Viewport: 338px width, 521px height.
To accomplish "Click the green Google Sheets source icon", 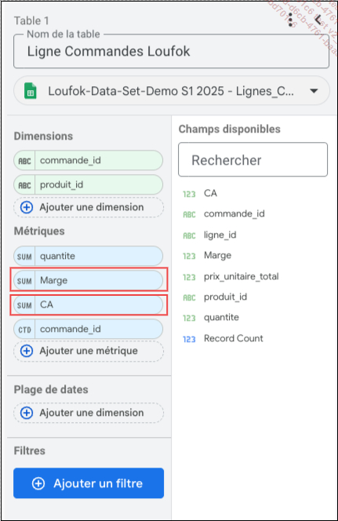I will click(31, 91).
